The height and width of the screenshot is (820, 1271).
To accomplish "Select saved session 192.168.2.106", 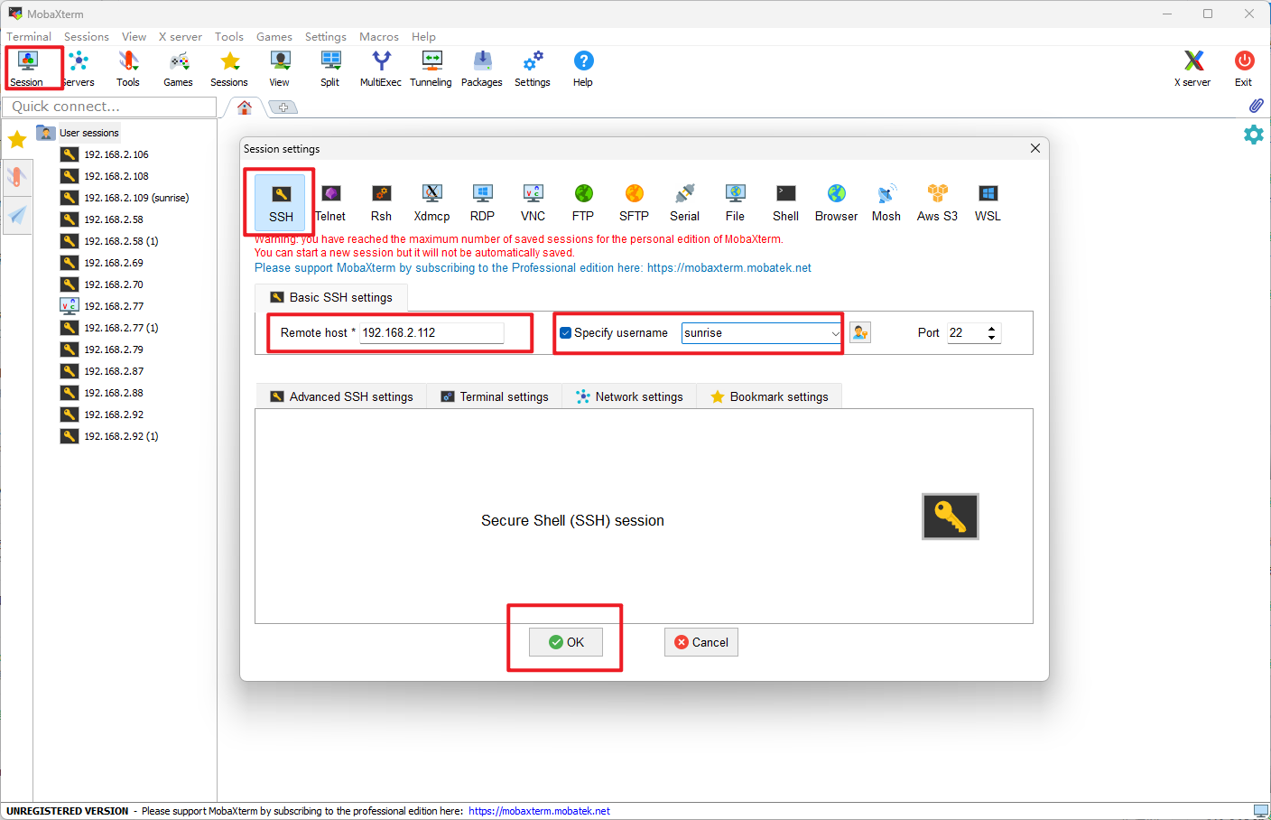I will 105,154.
